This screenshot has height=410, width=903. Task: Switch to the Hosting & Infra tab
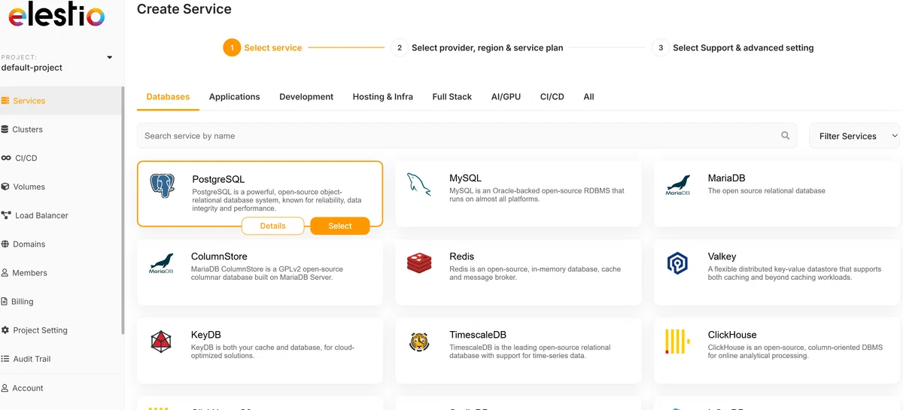click(383, 97)
